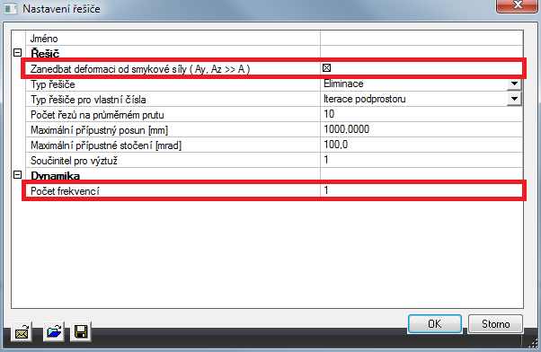This screenshot has height=352, width=541.
Task: Collapse the Řešič group
Action: pyautogui.click(x=17, y=53)
